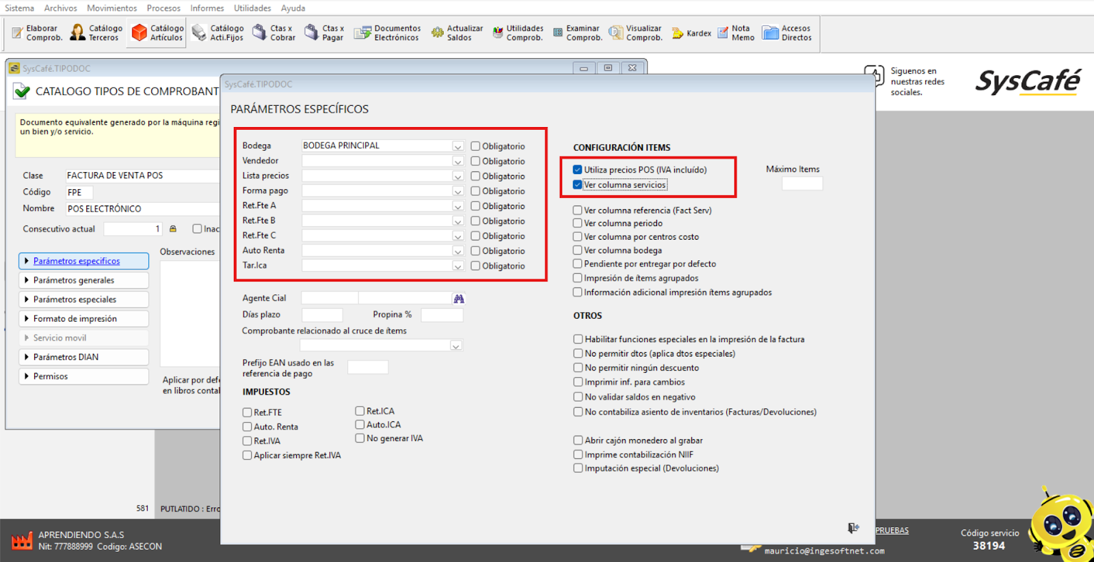
Task: Click the Parámetros DIAN button
Action: [x=83, y=357]
